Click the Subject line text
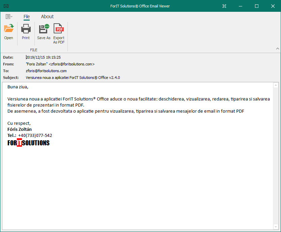Image resolution: width=281 pixels, height=232 pixels. 73,78
